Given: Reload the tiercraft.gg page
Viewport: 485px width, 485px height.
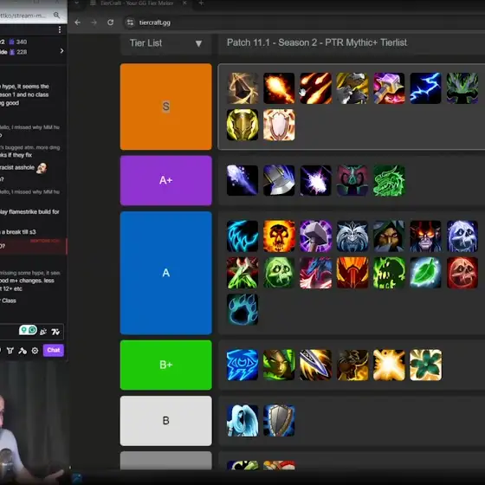Looking at the screenshot, I should pyautogui.click(x=111, y=23).
